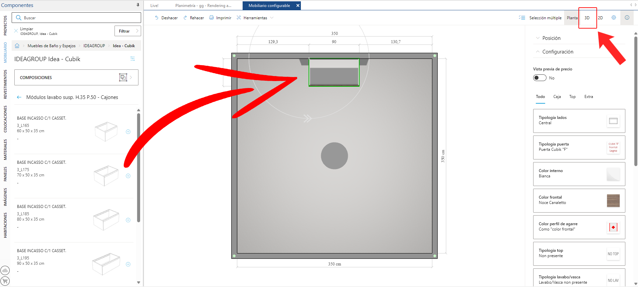638x287 pixels.
Task: Go back with the arrow next to Módulos lavabo
Action: point(19,97)
